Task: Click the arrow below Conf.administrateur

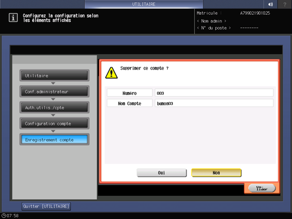Action: [53, 99]
